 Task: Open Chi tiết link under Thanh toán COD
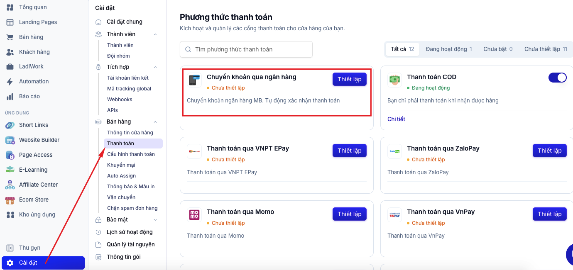tap(396, 119)
